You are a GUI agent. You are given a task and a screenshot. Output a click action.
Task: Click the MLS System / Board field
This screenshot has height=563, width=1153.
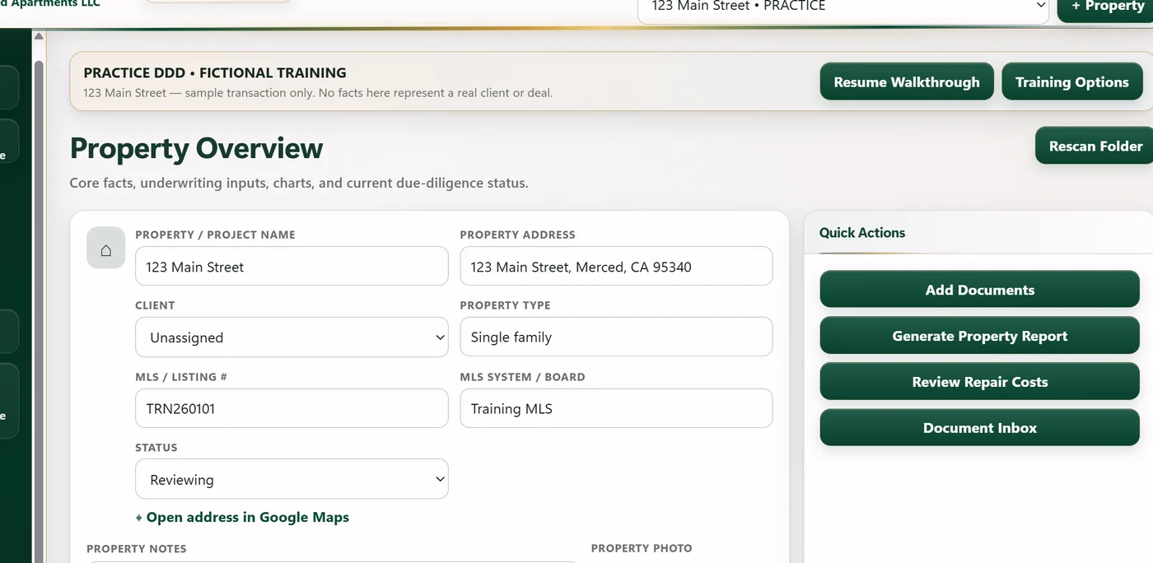point(616,408)
